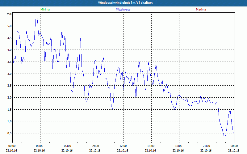Click the 1,0 y-axis value
Screen dimensions: 247x154
pyautogui.click(x=10, y=121)
